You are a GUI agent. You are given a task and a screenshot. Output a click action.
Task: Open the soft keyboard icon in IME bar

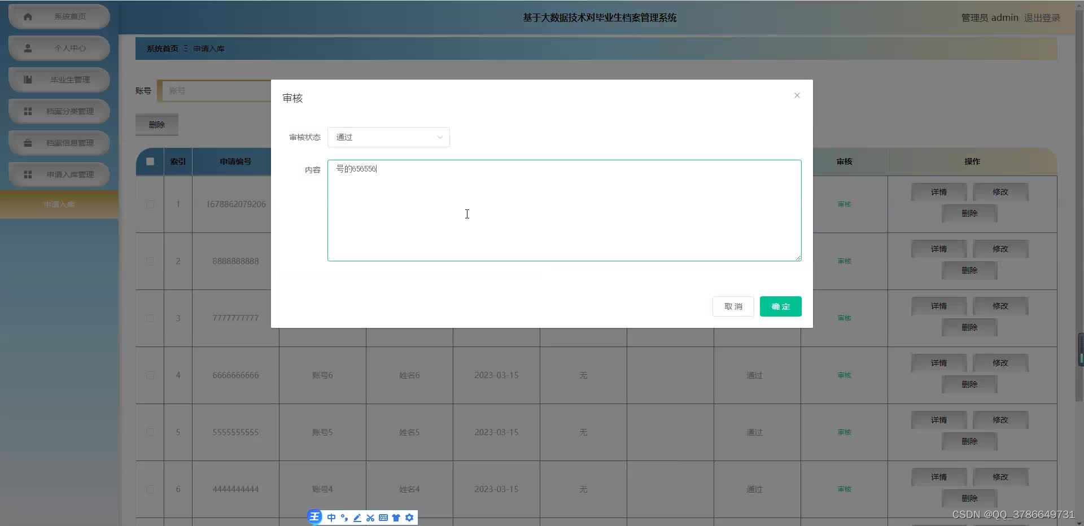(383, 518)
